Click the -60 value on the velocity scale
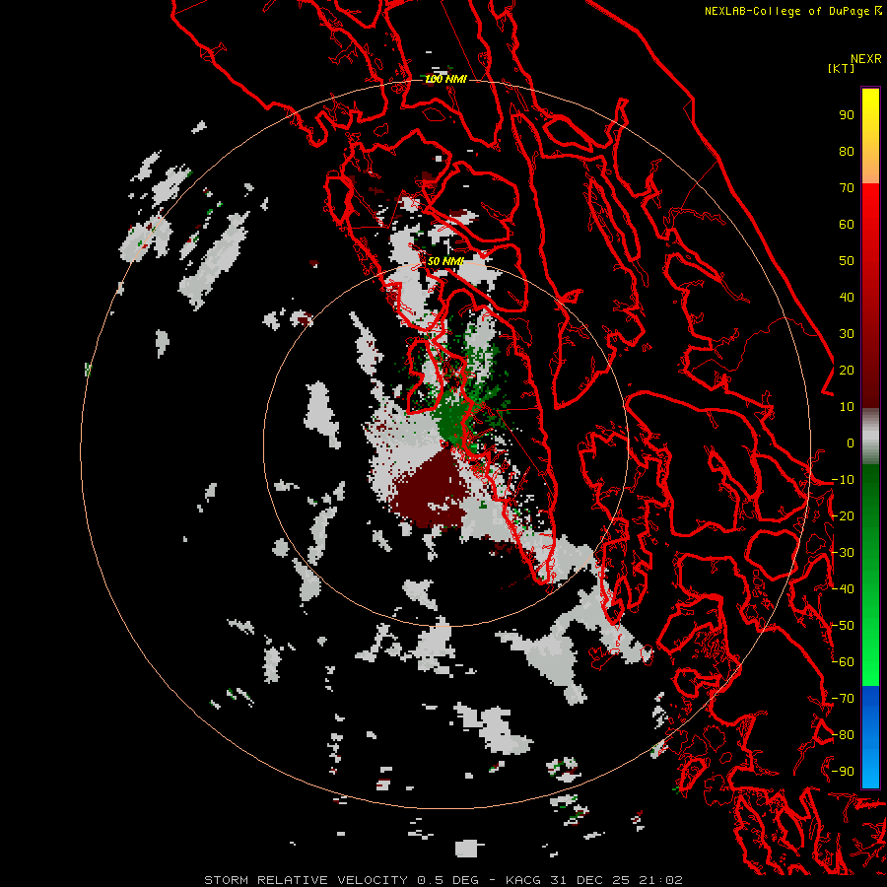Image resolution: width=887 pixels, height=887 pixels. 843,662
